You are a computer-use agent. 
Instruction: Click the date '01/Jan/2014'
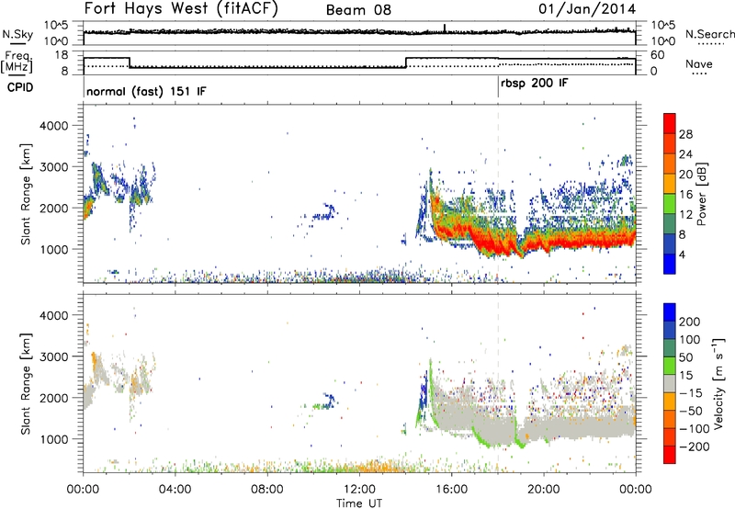coord(587,8)
